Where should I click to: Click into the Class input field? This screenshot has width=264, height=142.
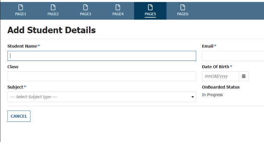[x=102, y=76]
